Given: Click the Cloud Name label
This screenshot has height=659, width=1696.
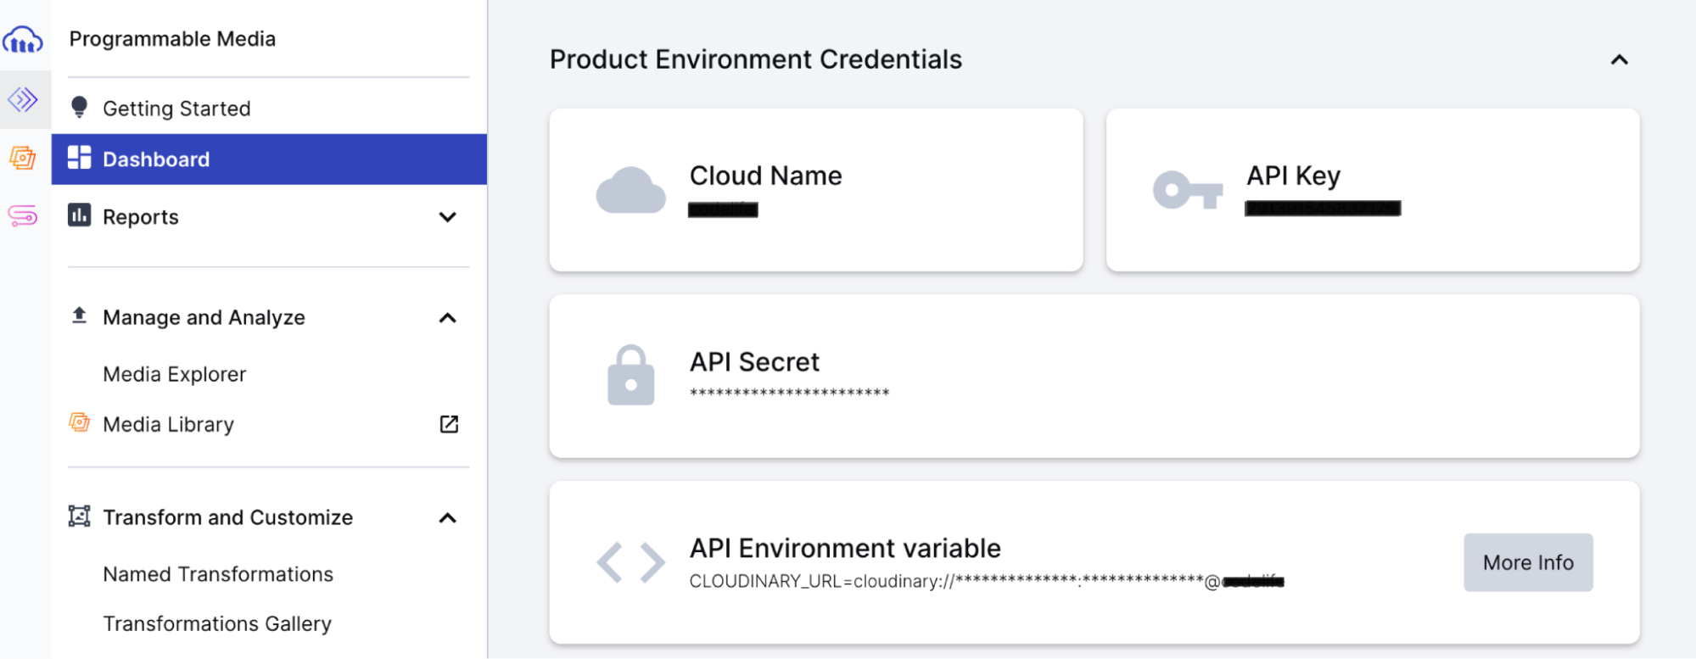Looking at the screenshot, I should [x=765, y=176].
